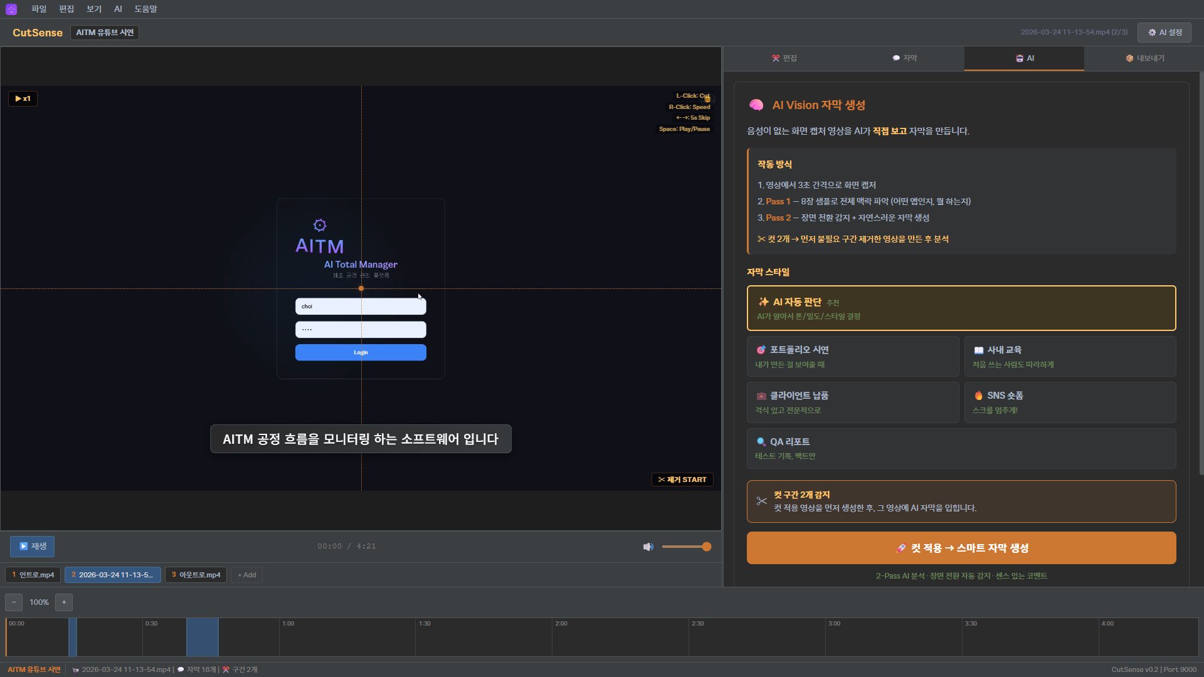Select the QA 리포트 style card
Image resolution: width=1204 pixels, height=677 pixels.
(961, 448)
